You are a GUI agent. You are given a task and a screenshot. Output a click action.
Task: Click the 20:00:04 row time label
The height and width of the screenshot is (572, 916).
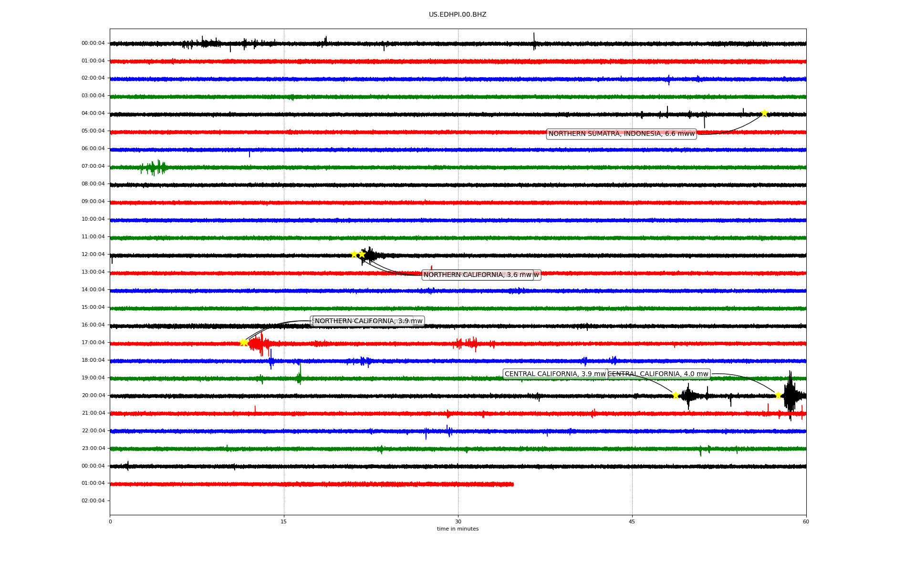93,396
